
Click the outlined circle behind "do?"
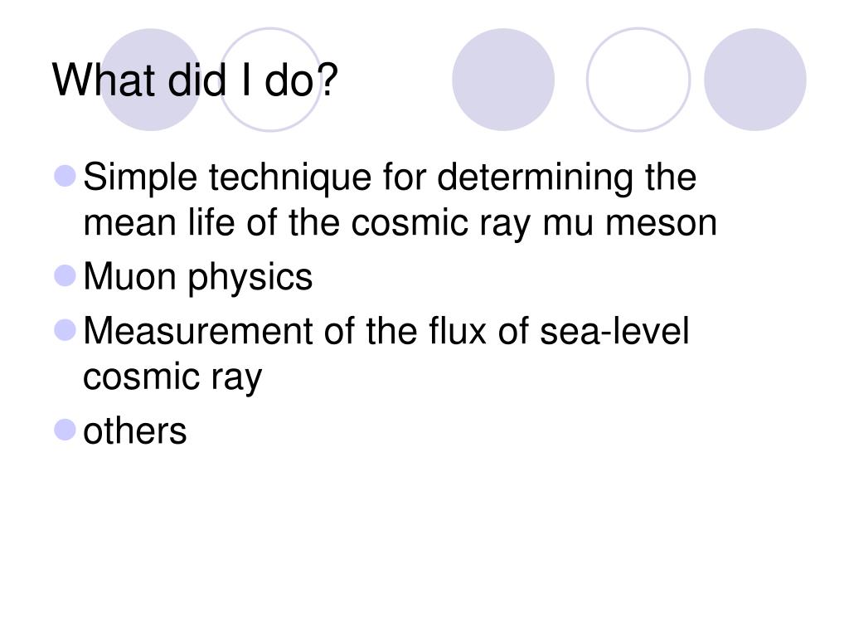pyautogui.click(x=270, y=80)
